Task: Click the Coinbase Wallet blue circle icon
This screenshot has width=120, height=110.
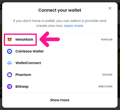Action: (10, 51)
